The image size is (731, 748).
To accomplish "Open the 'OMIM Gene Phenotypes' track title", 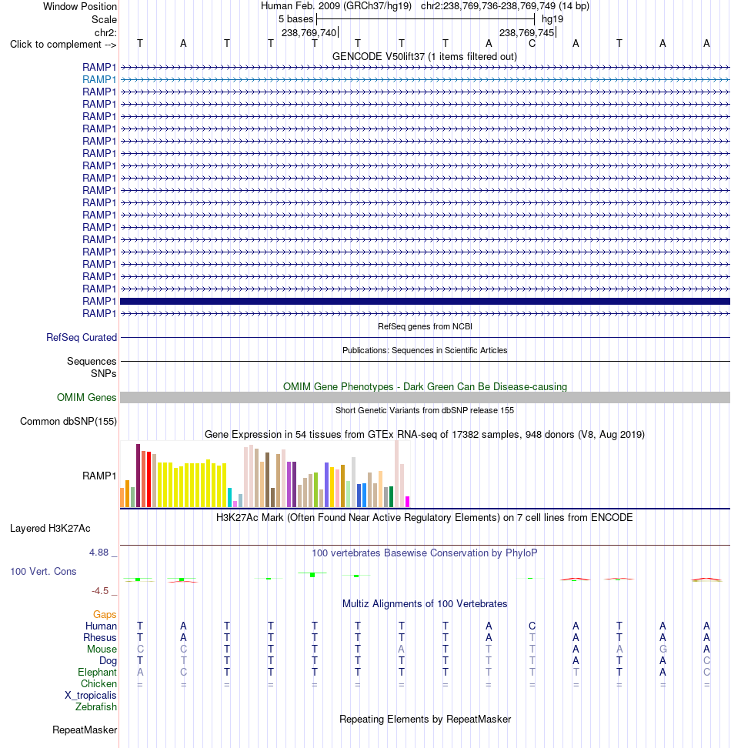I will pos(425,386).
